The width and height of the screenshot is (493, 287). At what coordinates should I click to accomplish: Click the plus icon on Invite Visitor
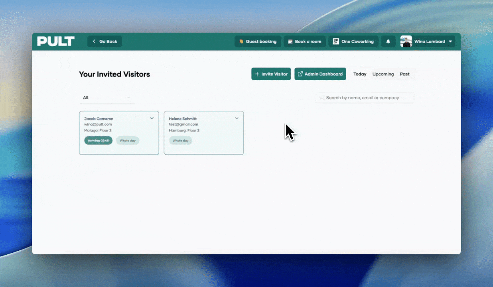click(x=257, y=74)
